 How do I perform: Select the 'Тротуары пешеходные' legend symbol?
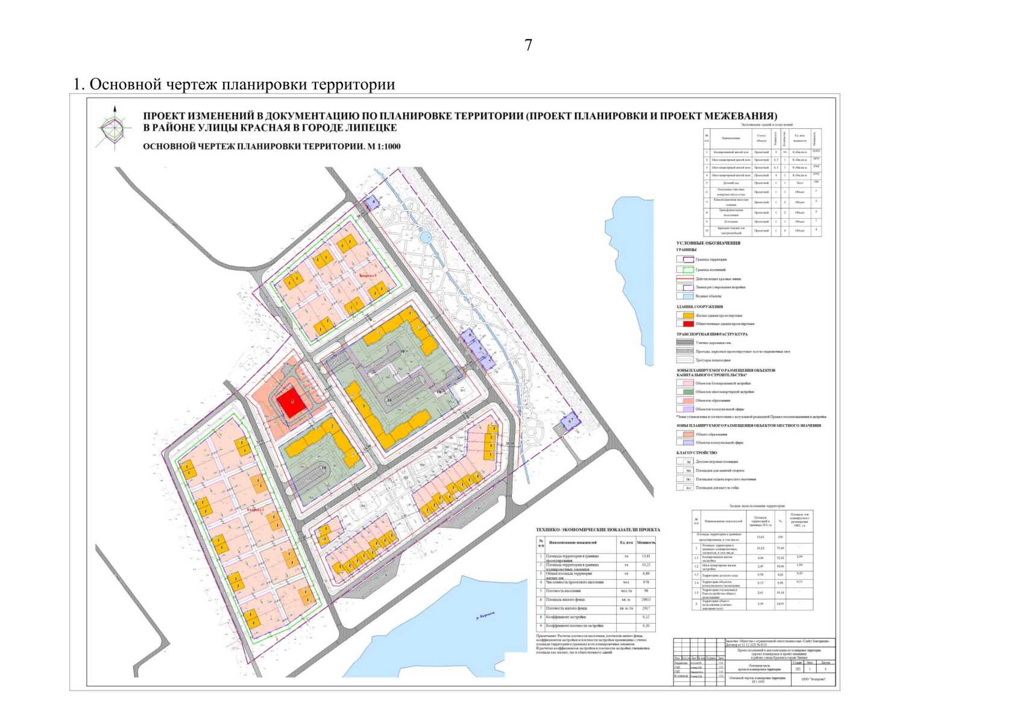684,360
